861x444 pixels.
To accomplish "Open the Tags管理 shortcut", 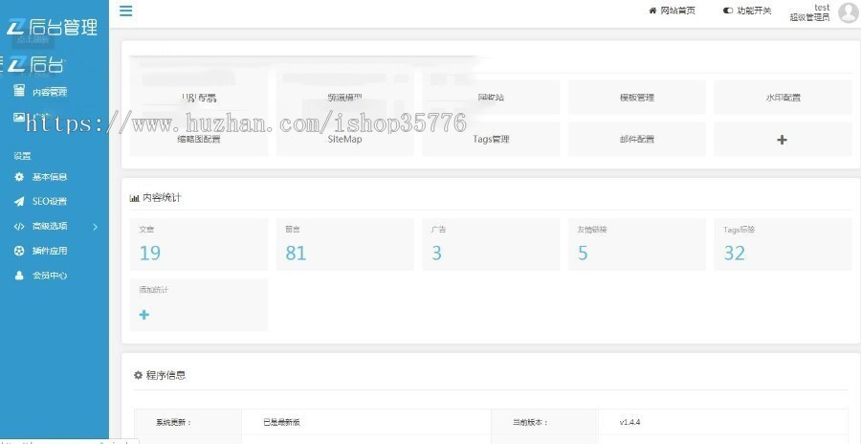I will click(x=491, y=139).
